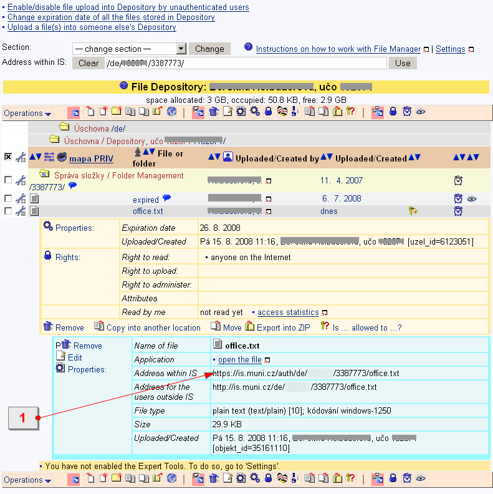This screenshot has height=494, width=493.
Task: Open the Úschovna / Depository folder
Action: [145, 141]
